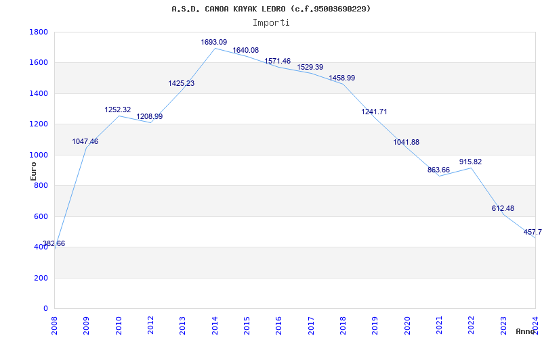The height and width of the screenshot is (338, 542).
Task: Click the x-axis year 2023
Action: click(503, 326)
